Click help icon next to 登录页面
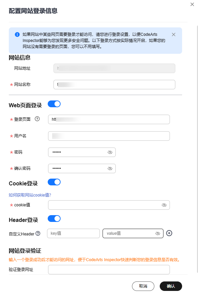The image size is (198, 296). tap(37, 119)
